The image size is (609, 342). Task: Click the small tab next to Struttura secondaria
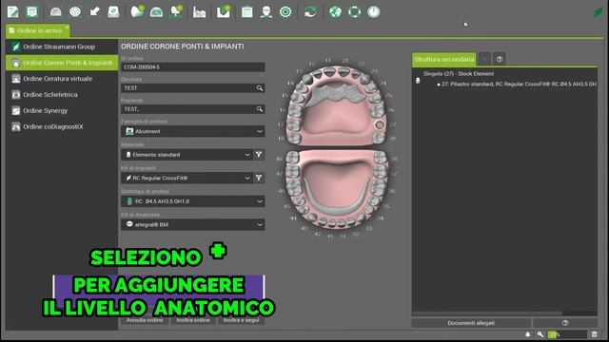[484, 59]
